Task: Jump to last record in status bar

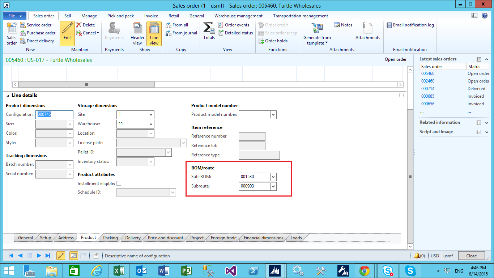Action: click(48, 256)
